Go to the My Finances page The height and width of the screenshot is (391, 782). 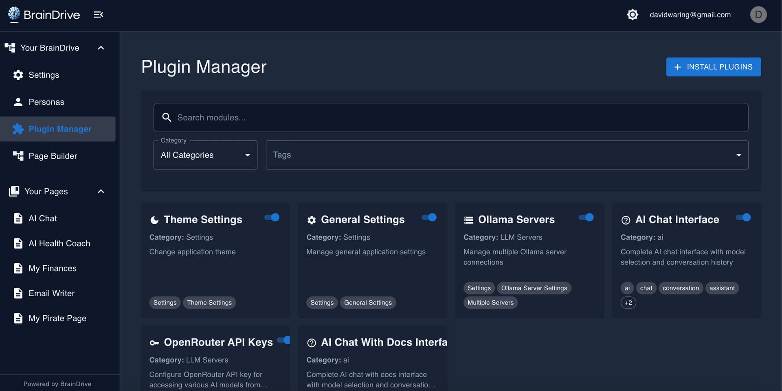coord(53,269)
